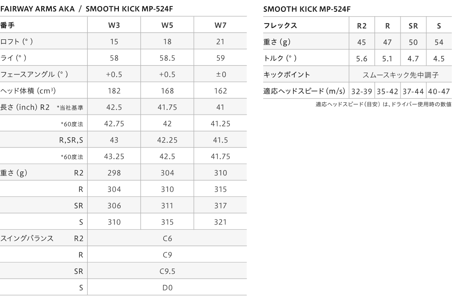
Task: Click the C9.5 swing balance cell
Action: 167,271
